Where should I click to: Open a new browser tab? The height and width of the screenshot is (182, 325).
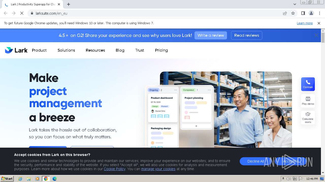tap(69, 4)
